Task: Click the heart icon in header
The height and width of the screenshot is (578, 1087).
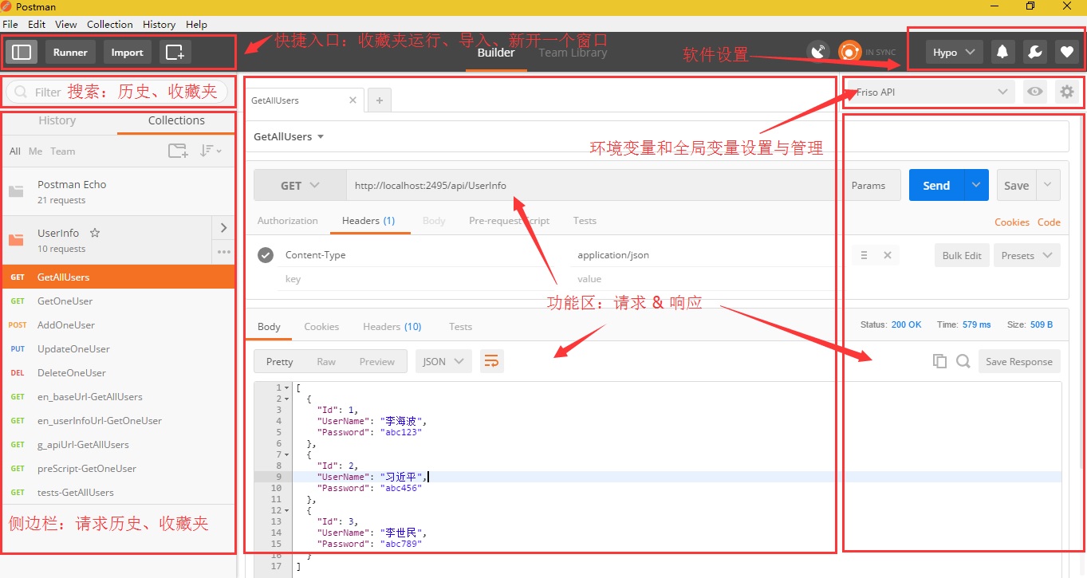Action: tap(1066, 53)
